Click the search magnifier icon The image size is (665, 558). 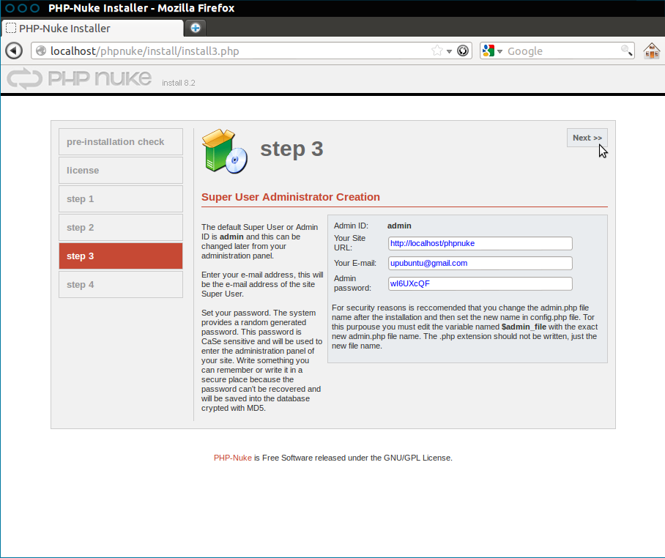point(626,51)
